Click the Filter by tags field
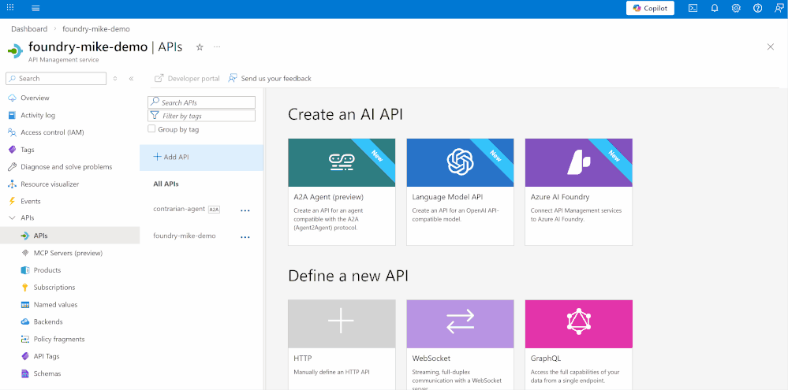Screen dimensions: 788x390 coord(201,116)
